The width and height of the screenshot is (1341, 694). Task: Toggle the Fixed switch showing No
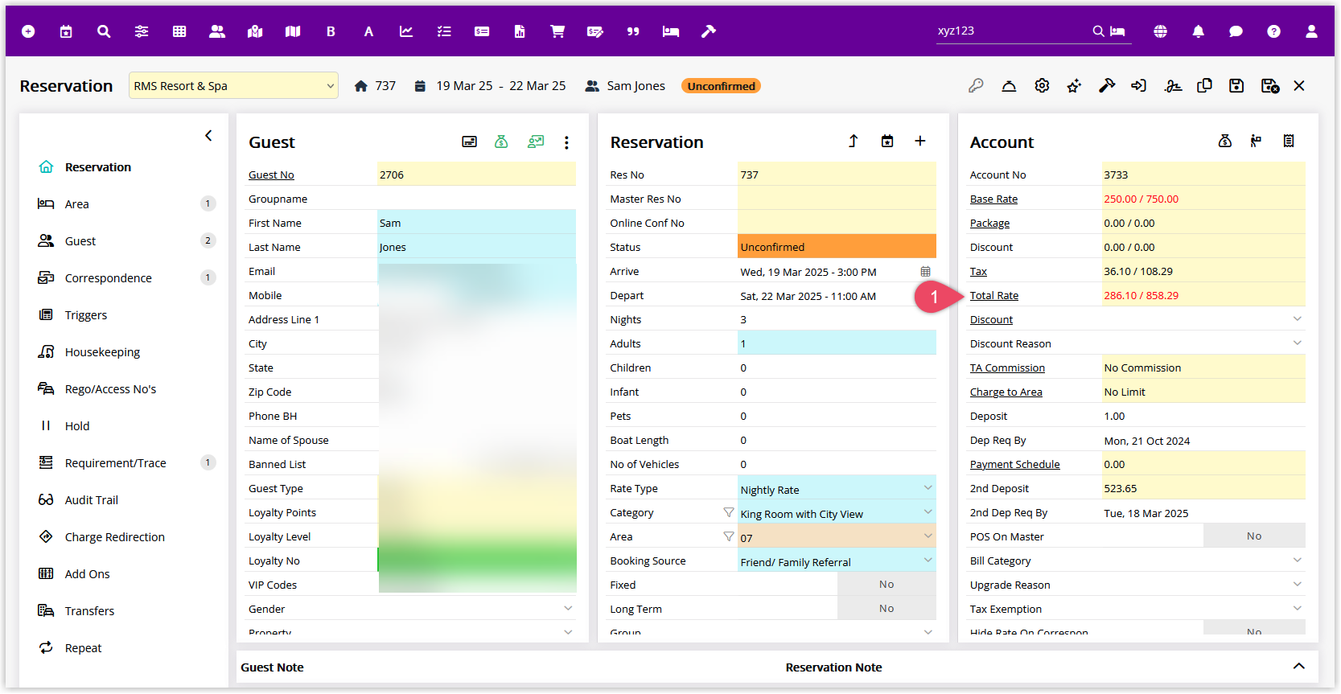[886, 585]
